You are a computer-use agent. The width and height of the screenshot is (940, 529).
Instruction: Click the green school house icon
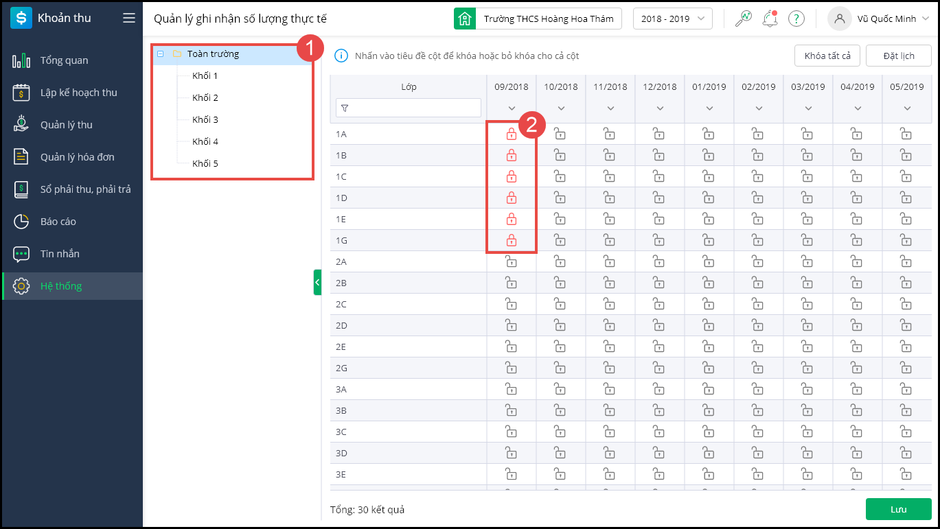pos(465,19)
